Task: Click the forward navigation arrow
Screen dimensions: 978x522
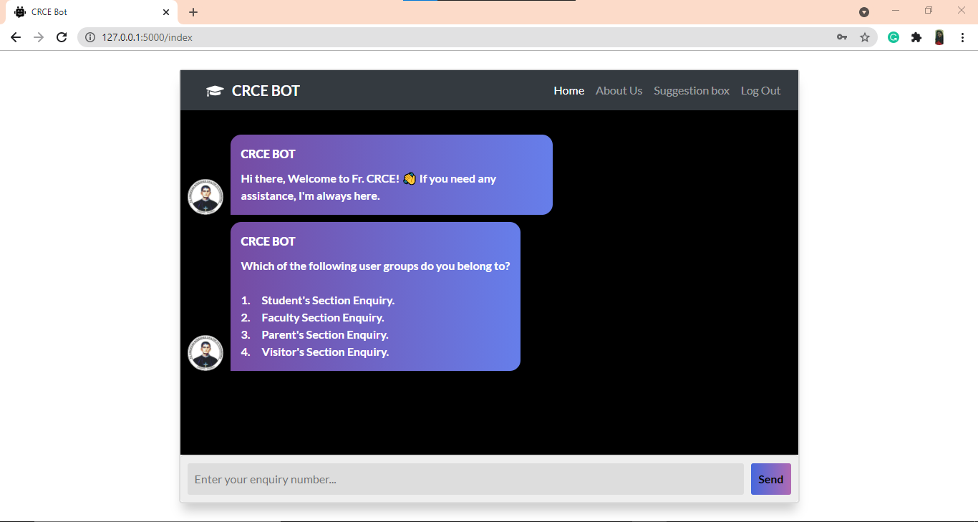Action: pos(39,37)
